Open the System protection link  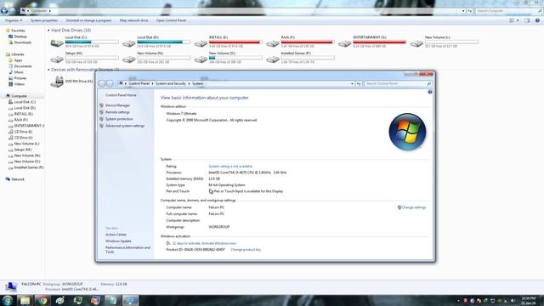[x=119, y=119]
